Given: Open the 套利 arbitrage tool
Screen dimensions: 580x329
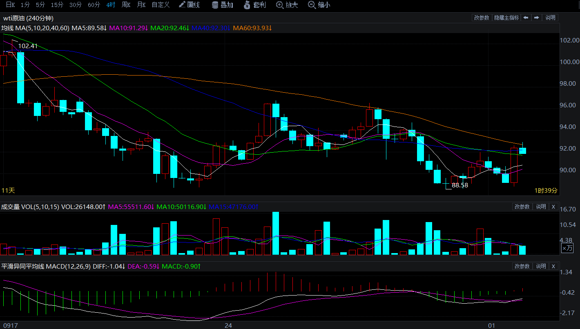Looking at the screenshot, I should click(254, 5).
